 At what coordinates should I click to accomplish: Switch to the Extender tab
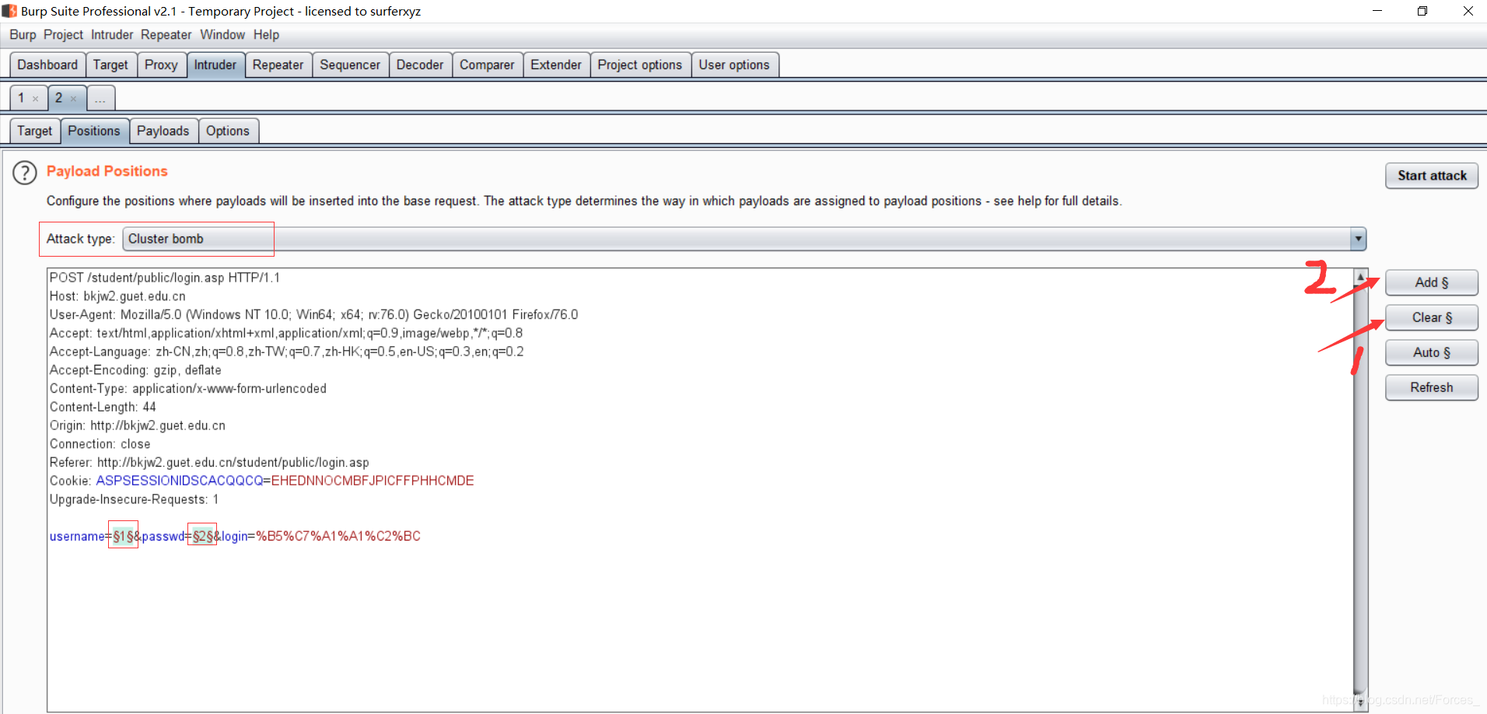pyautogui.click(x=556, y=65)
